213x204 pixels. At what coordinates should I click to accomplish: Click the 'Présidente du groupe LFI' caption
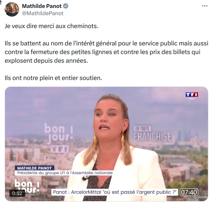[x=65, y=173]
